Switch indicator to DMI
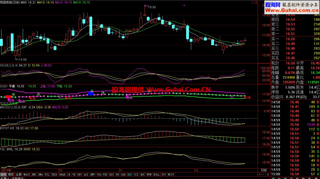Screen dimensions: 320x179 coord(34,175)
